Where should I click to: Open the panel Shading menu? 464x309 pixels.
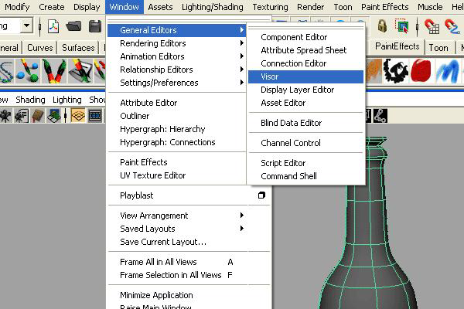[x=30, y=100]
